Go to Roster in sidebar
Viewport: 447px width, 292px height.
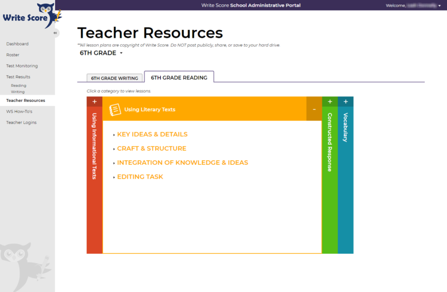(x=13, y=55)
